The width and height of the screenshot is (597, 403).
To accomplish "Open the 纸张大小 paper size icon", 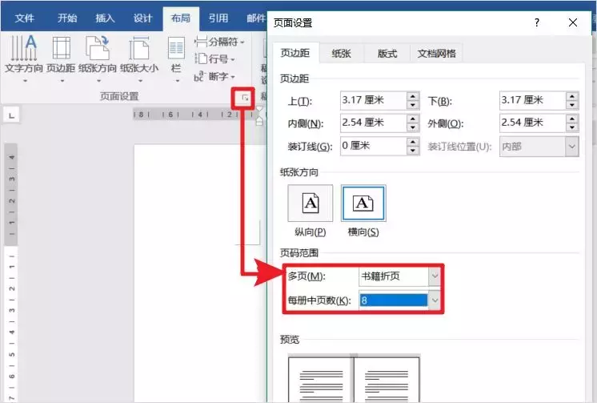I will [x=139, y=57].
